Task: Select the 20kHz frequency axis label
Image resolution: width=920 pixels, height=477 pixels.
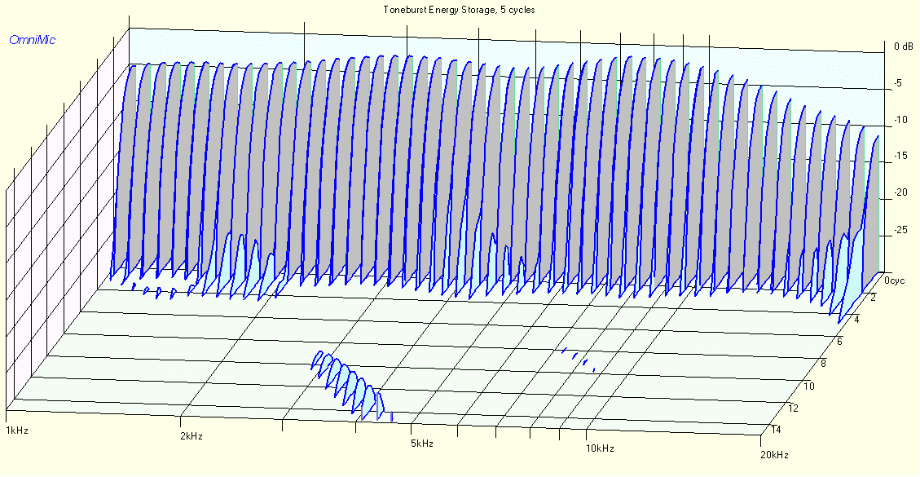Action: (774, 455)
